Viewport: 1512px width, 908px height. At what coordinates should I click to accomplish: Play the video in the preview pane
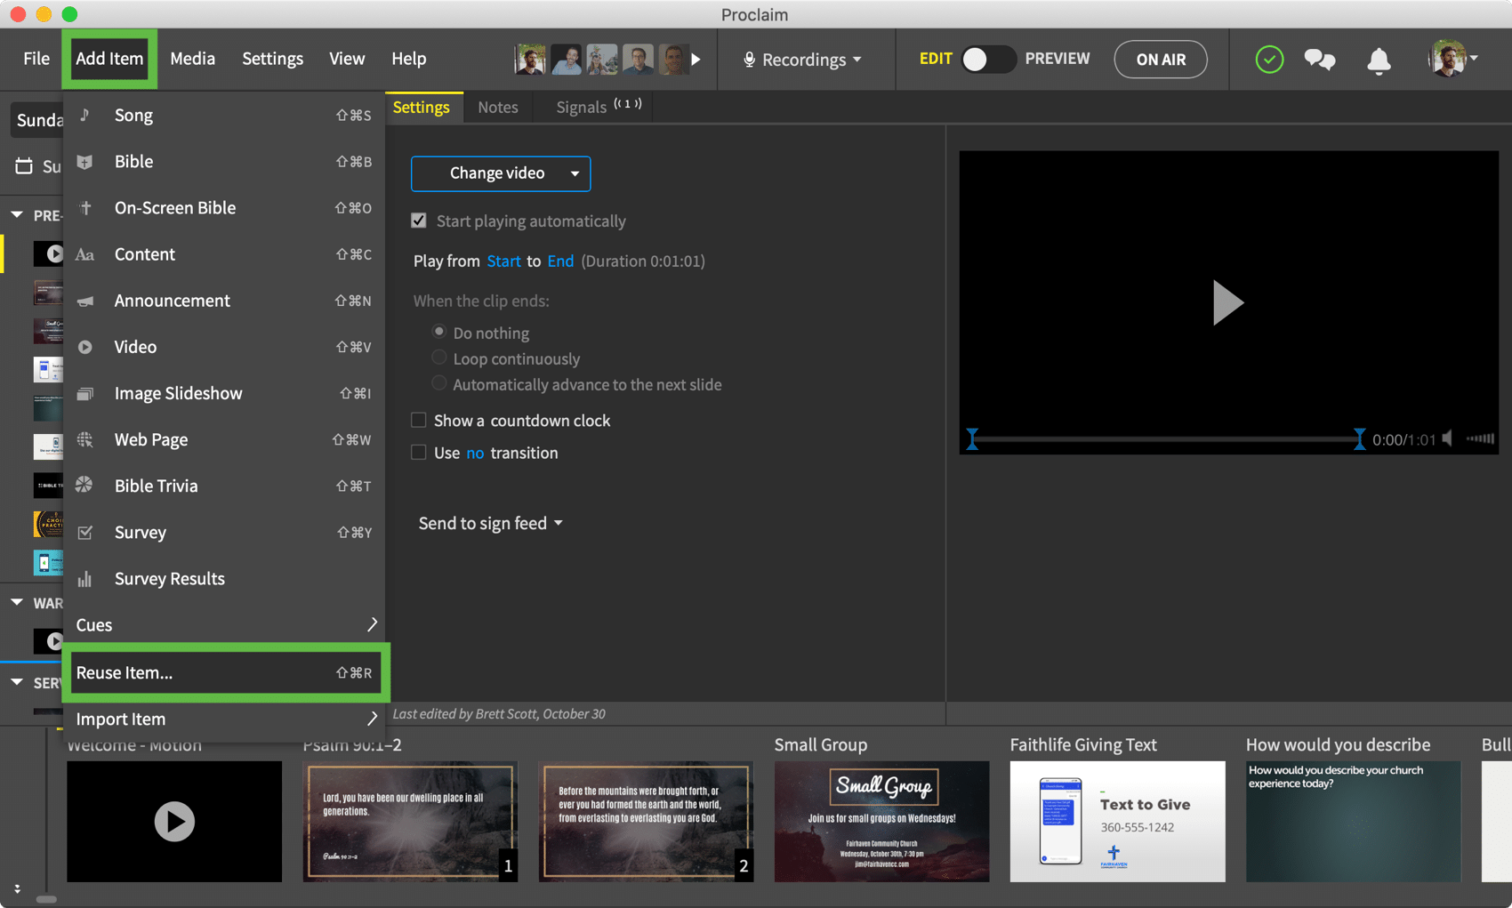1227,302
